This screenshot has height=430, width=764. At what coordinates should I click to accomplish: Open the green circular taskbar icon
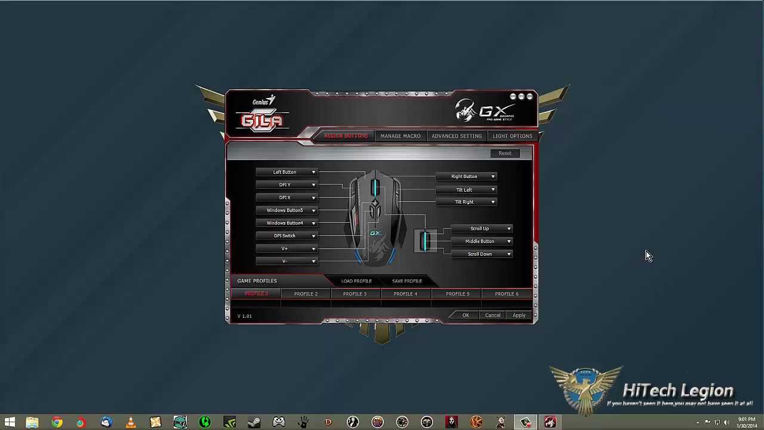tap(205, 423)
